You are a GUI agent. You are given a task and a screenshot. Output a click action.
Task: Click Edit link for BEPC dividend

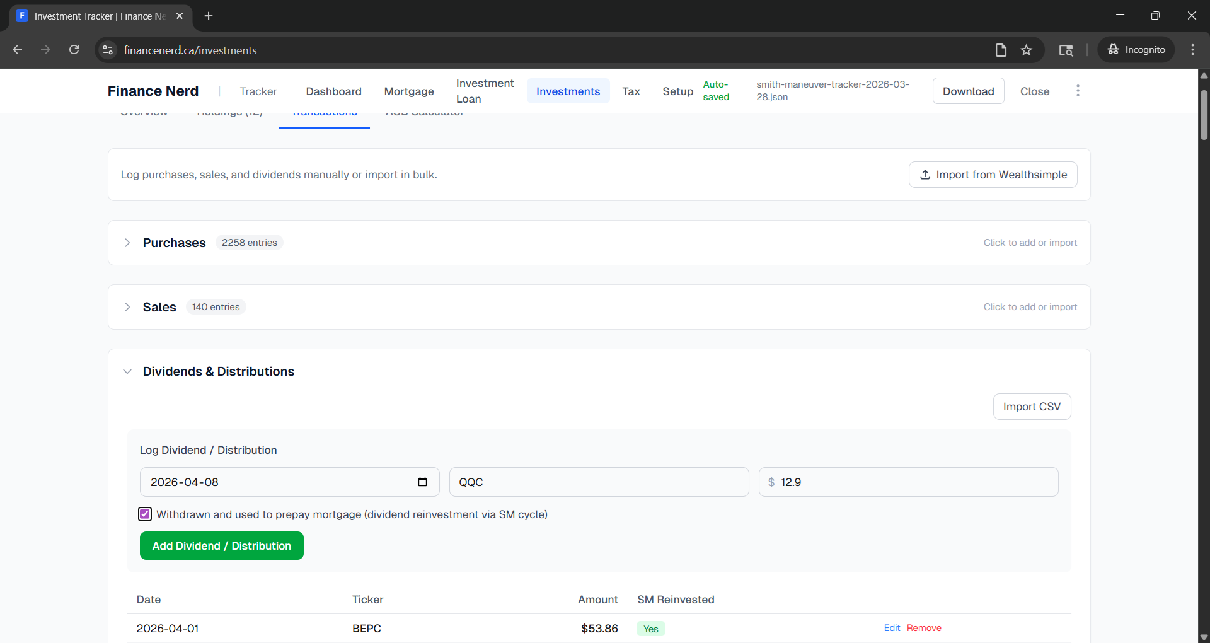(892, 628)
